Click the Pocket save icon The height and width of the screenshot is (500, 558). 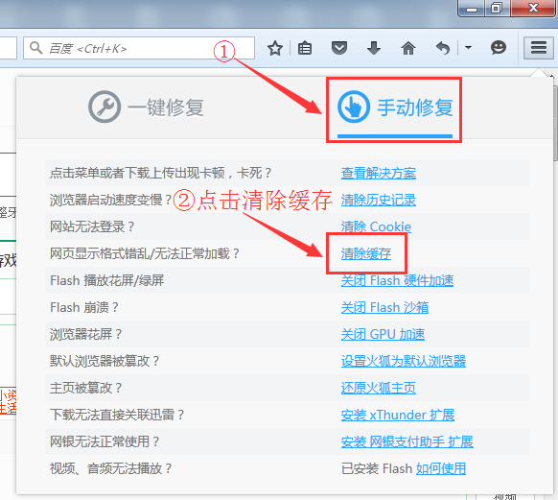[x=339, y=48]
